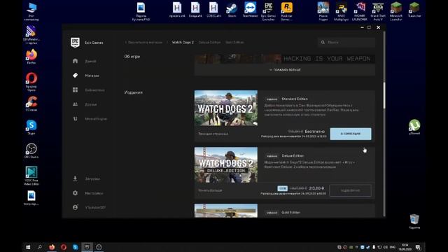448x252 pixels.
Task: Open Rockstar Games desktop shortcut
Action: 286,11
